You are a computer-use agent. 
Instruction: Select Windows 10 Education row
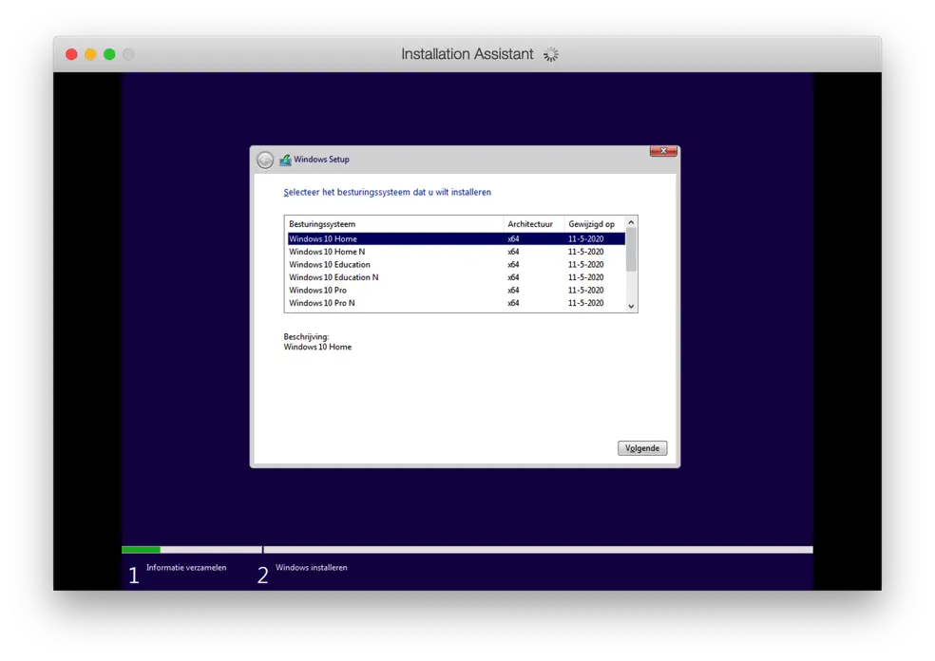(456, 265)
